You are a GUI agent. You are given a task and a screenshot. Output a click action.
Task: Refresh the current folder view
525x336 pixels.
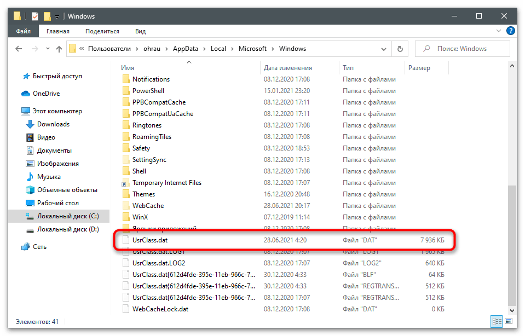pyautogui.click(x=400, y=49)
